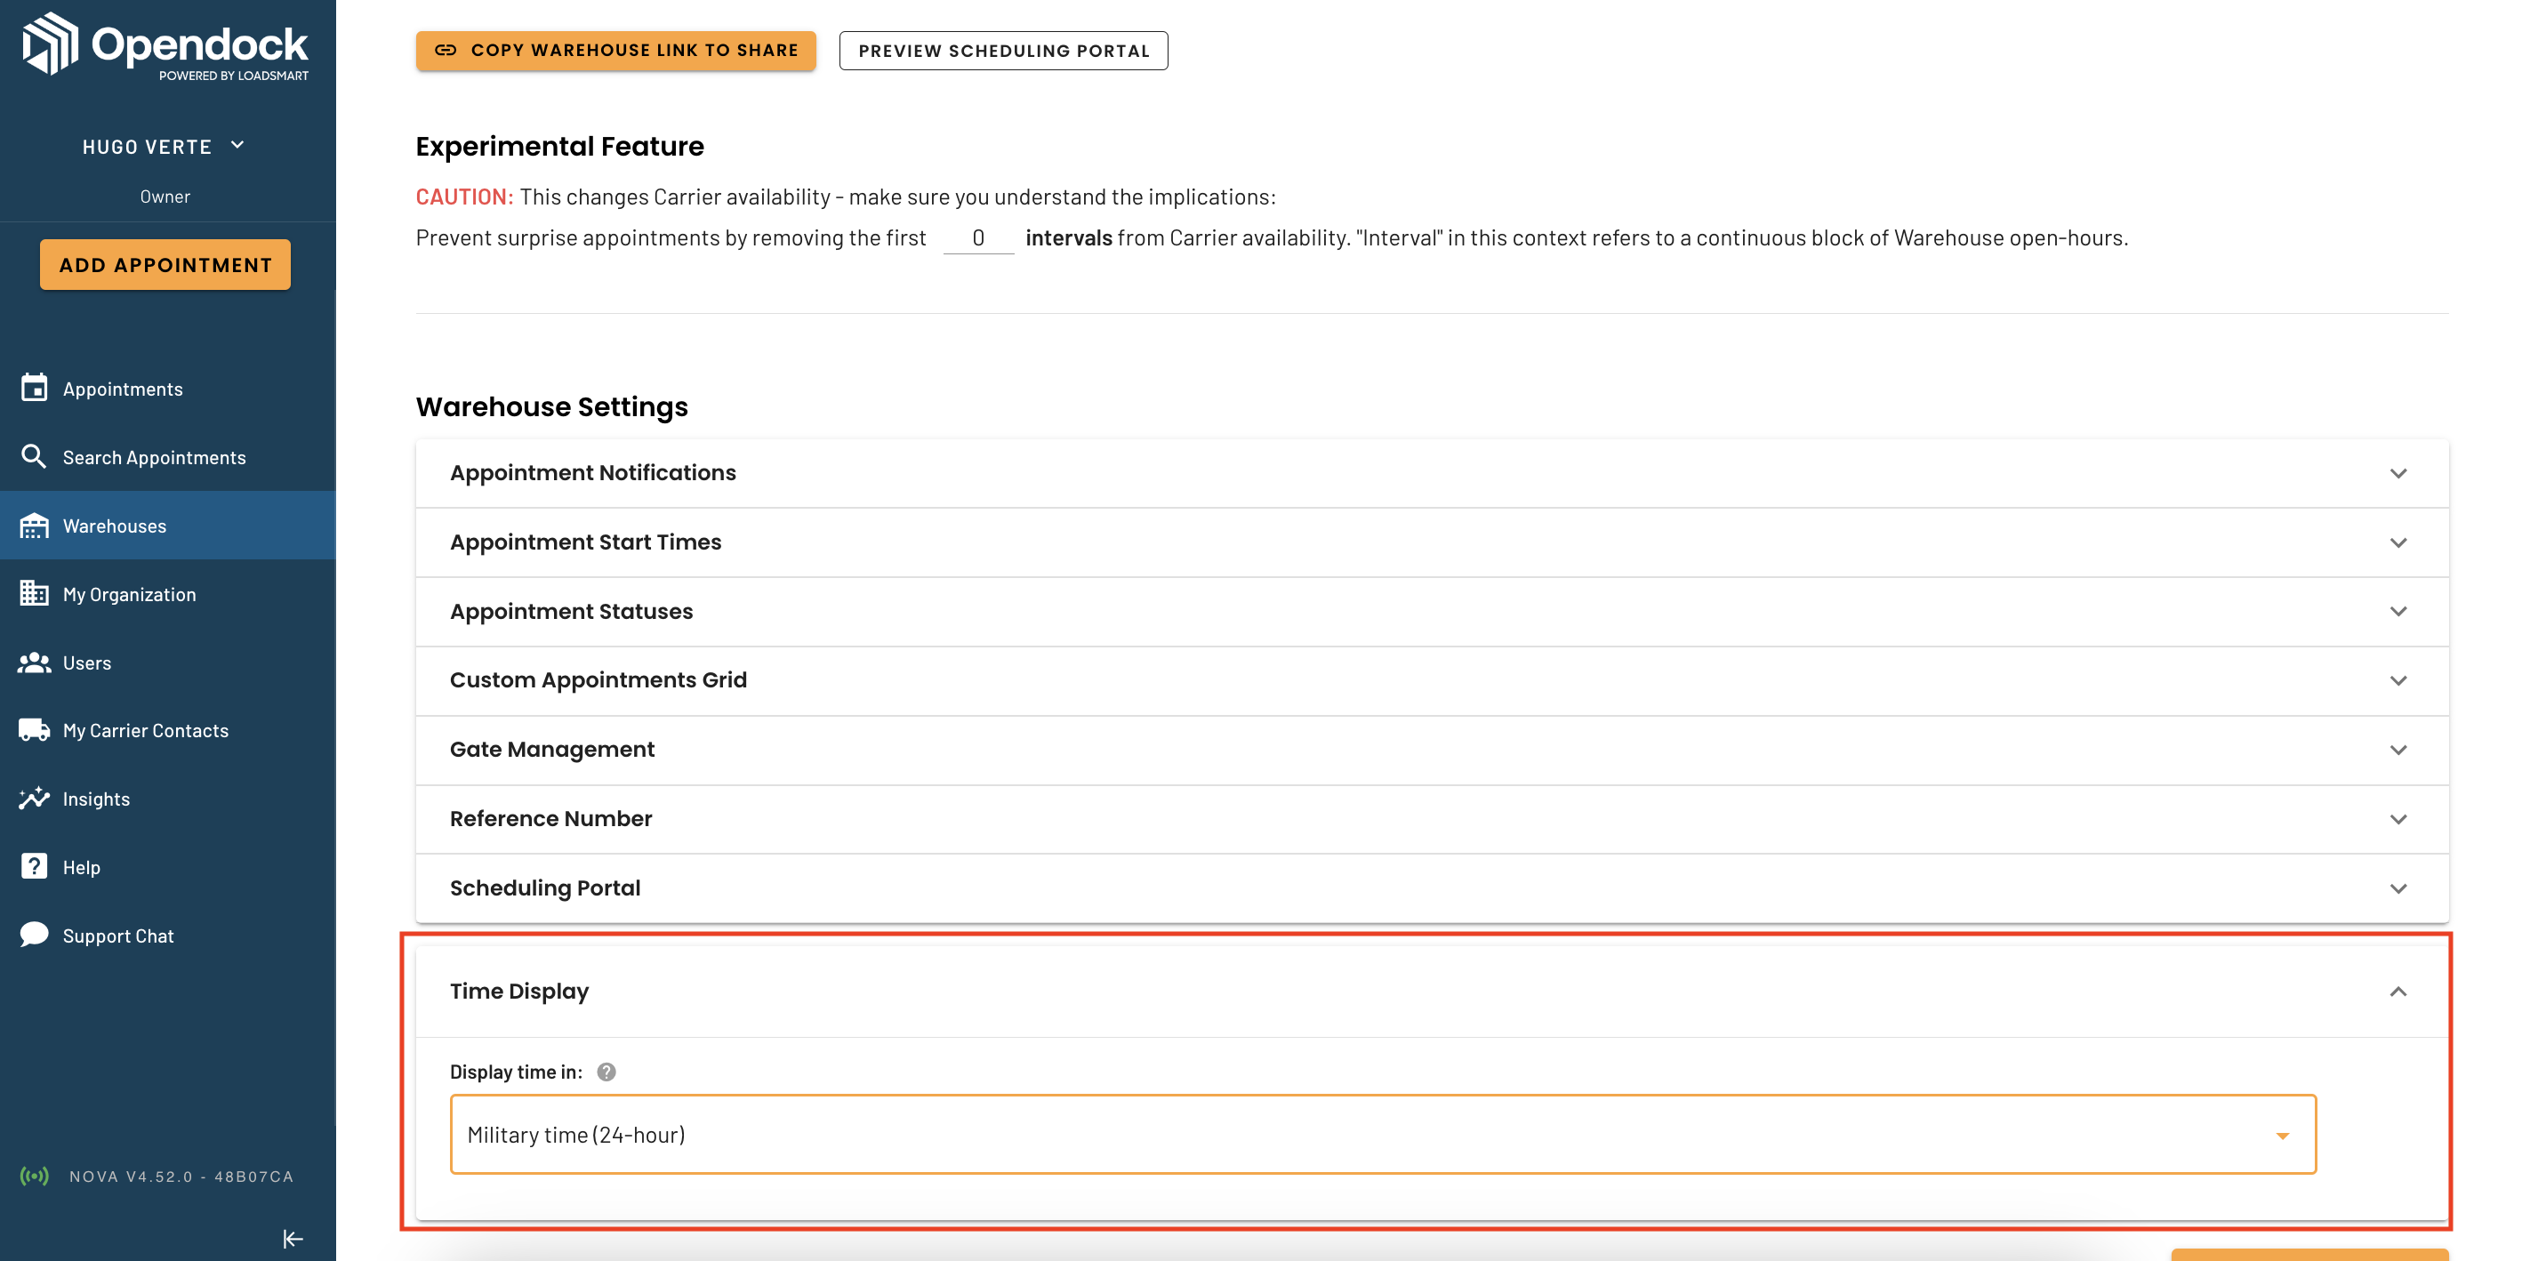The width and height of the screenshot is (2522, 1261).
Task: Select Warehouses menu item
Action: point(167,525)
